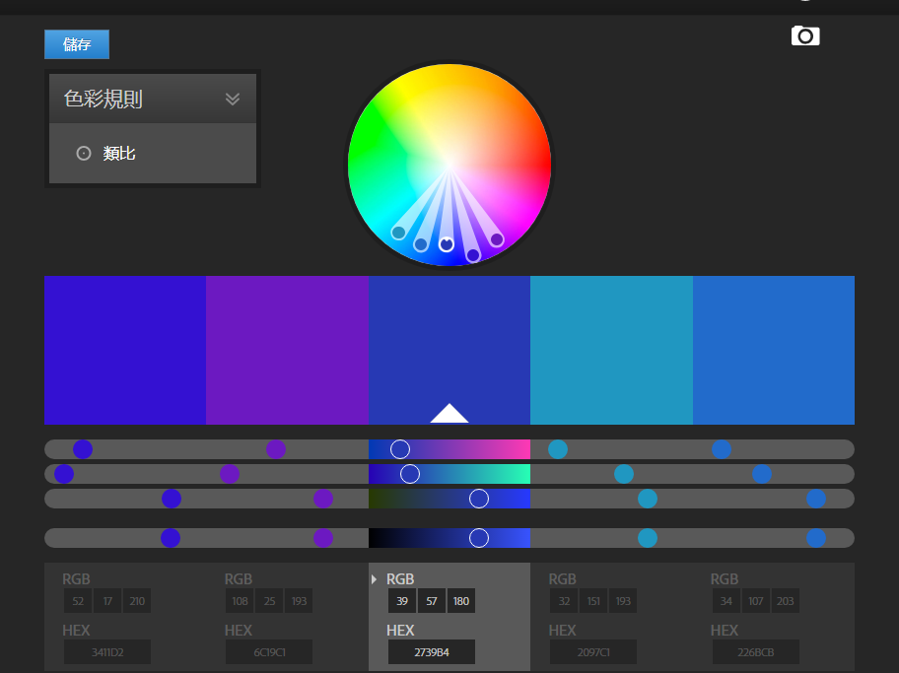Click the blue value 210 of first color
Screen dimensions: 899x673
[137, 601]
